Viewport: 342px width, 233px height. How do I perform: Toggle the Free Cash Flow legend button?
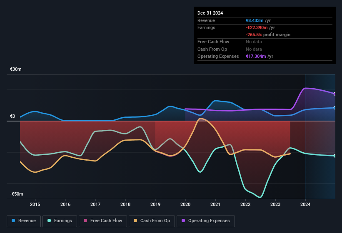pyautogui.click(x=103, y=221)
